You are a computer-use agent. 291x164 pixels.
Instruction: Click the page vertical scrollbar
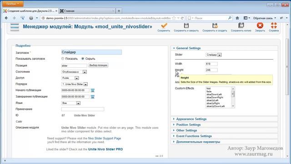click(287, 67)
